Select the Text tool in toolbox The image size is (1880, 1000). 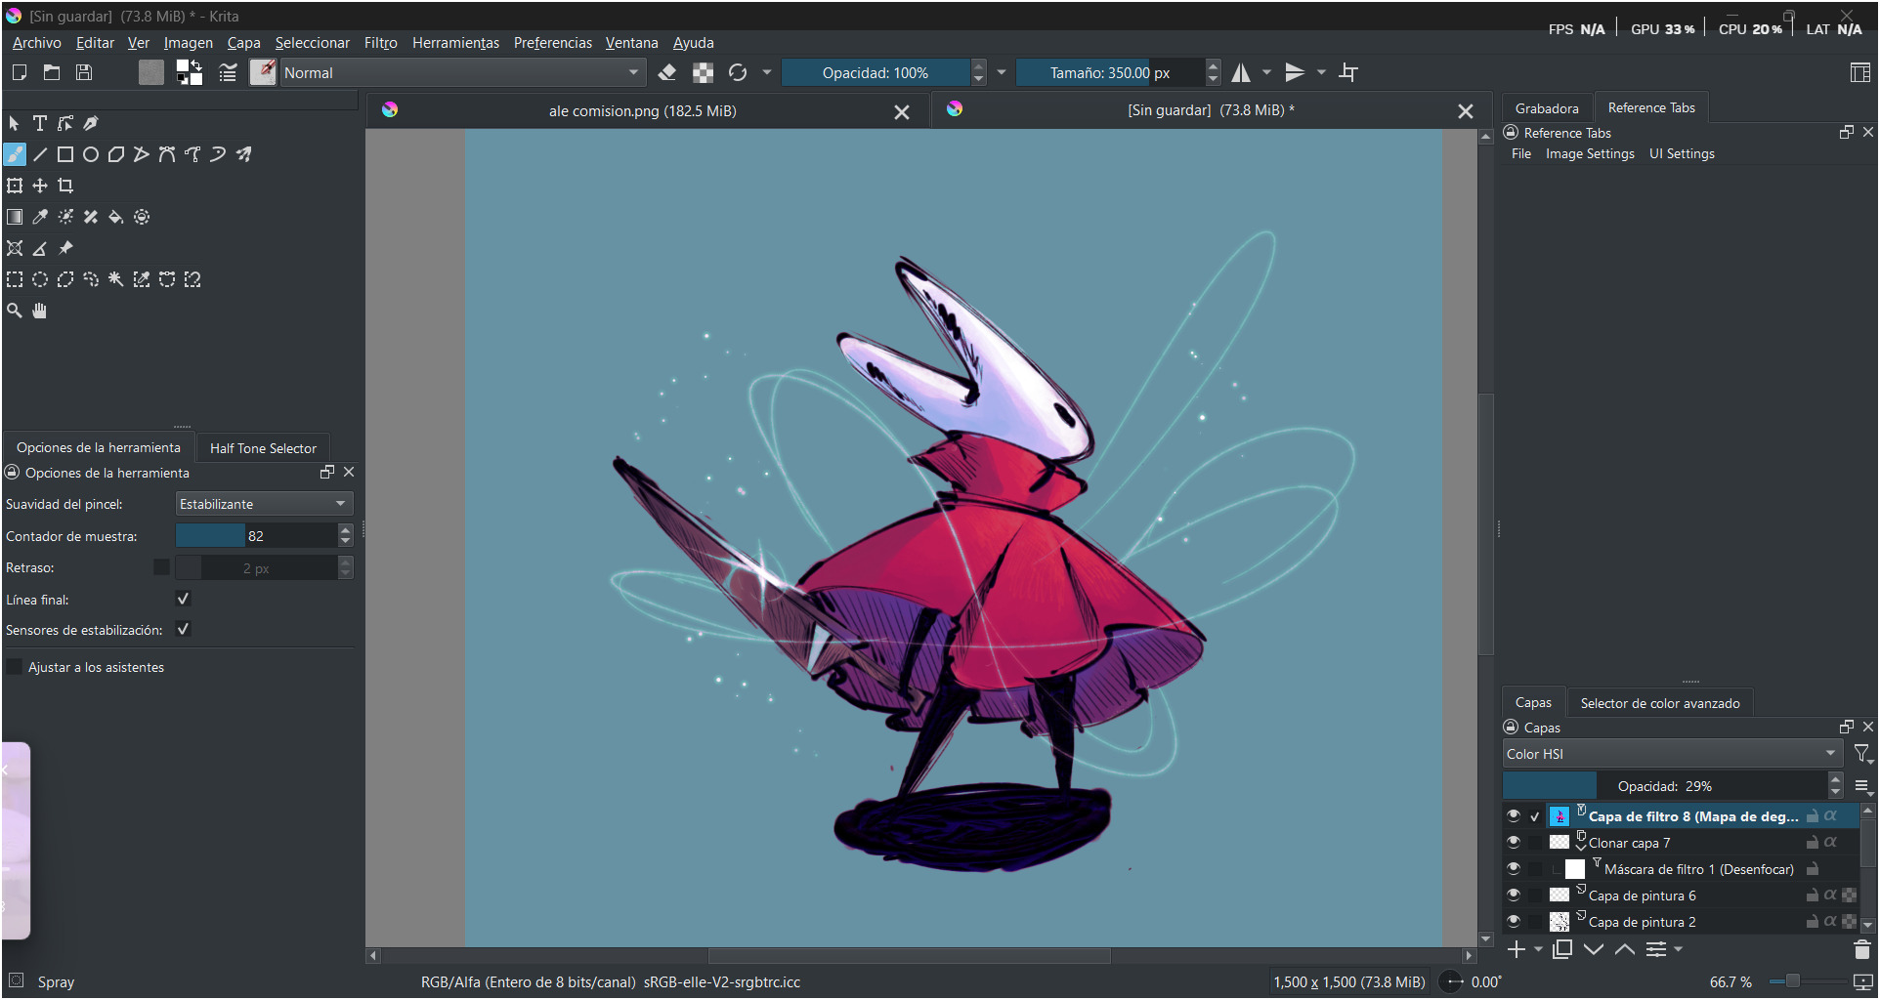40,123
